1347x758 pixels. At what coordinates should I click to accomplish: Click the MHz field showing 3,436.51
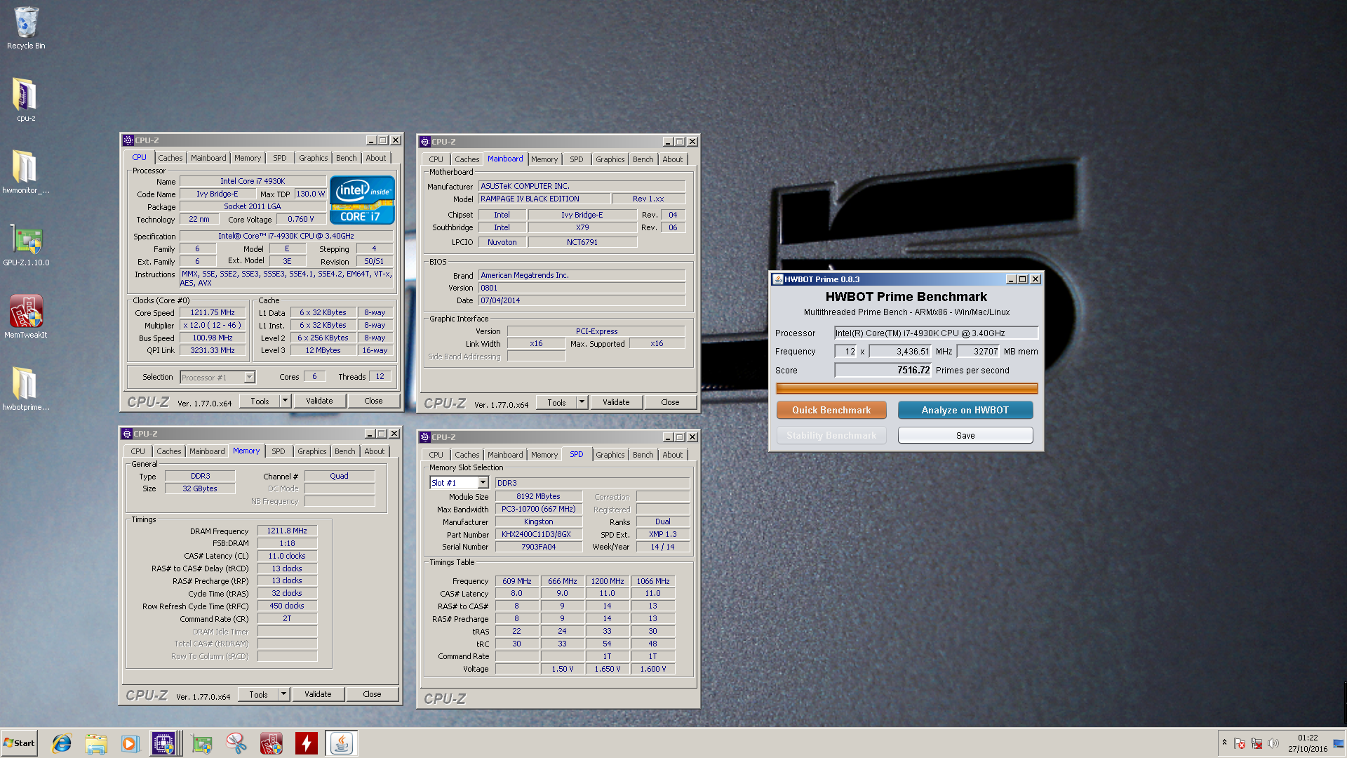point(900,352)
